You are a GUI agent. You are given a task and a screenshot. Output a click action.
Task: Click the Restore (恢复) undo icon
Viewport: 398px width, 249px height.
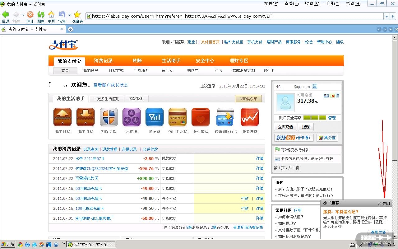click(x=62, y=15)
